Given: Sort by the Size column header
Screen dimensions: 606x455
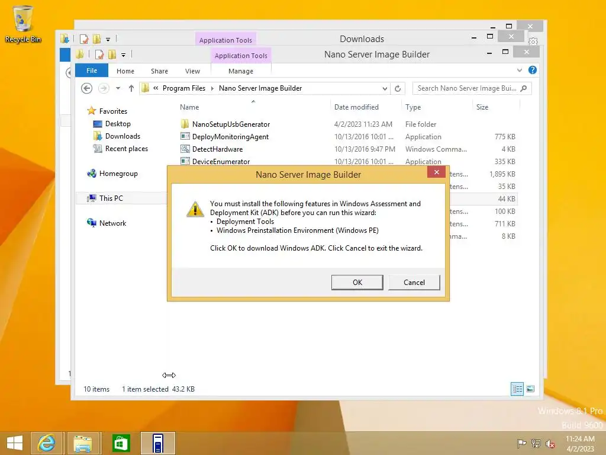Looking at the screenshot, I should pyautogui.click(x=482, y=107).
